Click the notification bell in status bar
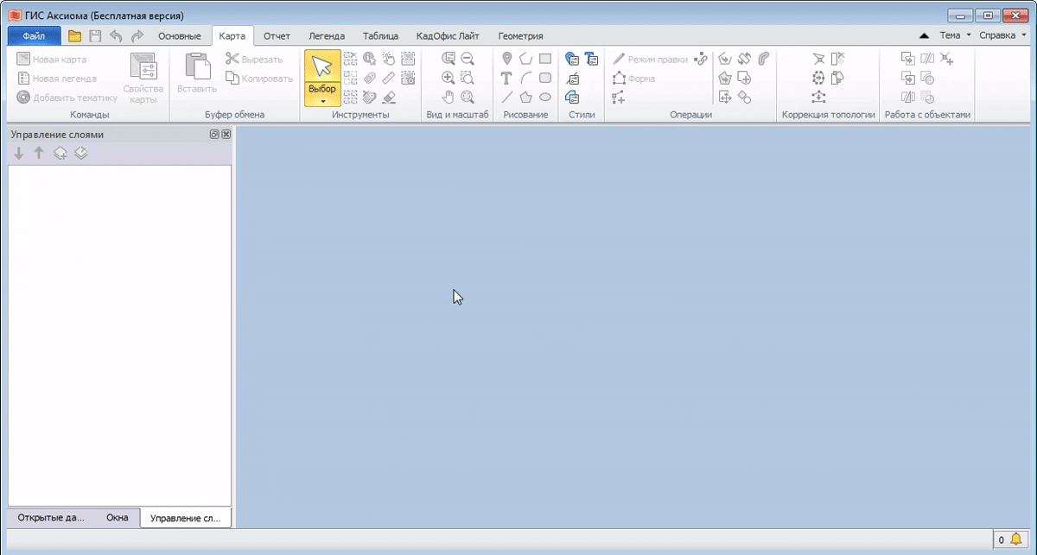The width and height of the screenshot is (1037, 555). (x=1015, y=540)
